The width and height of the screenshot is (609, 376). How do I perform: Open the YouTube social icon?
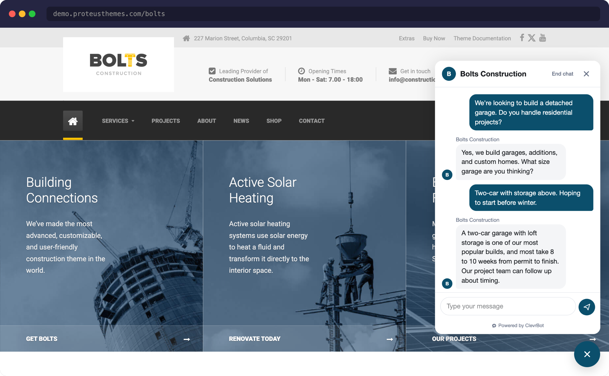(x=543, y=38)
